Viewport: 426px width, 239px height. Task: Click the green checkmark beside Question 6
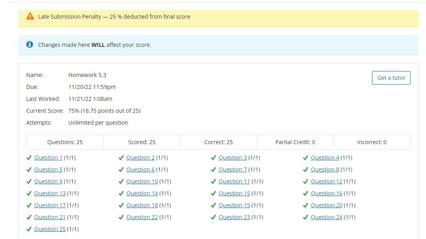click(121, 170)
